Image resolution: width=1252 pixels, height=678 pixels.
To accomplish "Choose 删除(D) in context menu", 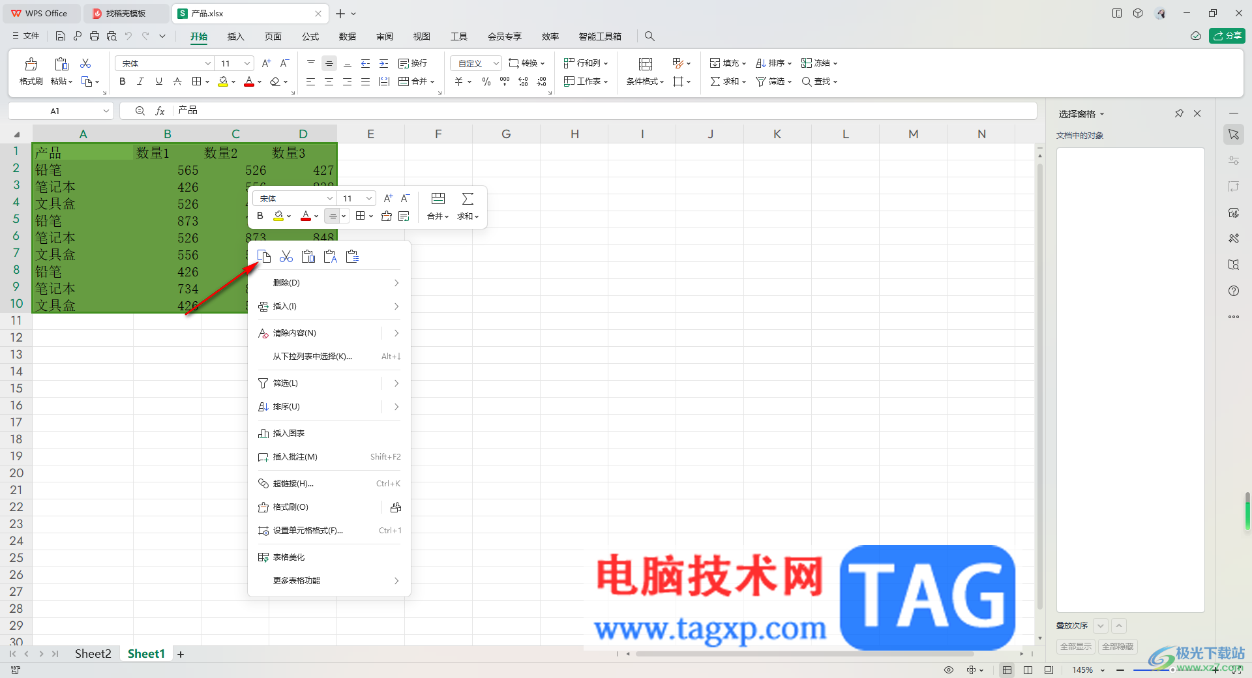I will [329, 282].
